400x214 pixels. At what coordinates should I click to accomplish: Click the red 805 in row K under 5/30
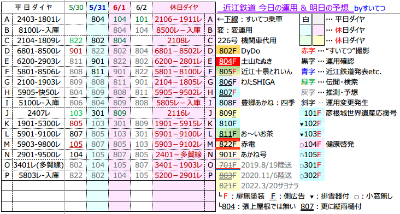[x=76, y=123]
